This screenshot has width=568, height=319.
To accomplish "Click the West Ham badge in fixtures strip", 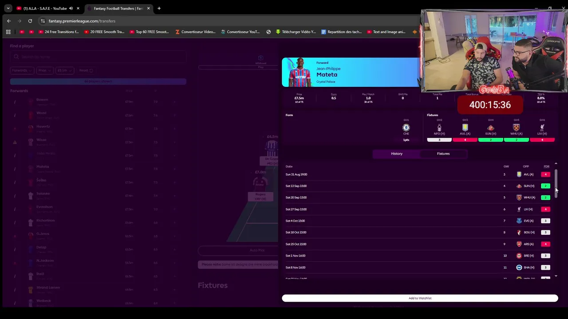I will [x=516, y=128].
